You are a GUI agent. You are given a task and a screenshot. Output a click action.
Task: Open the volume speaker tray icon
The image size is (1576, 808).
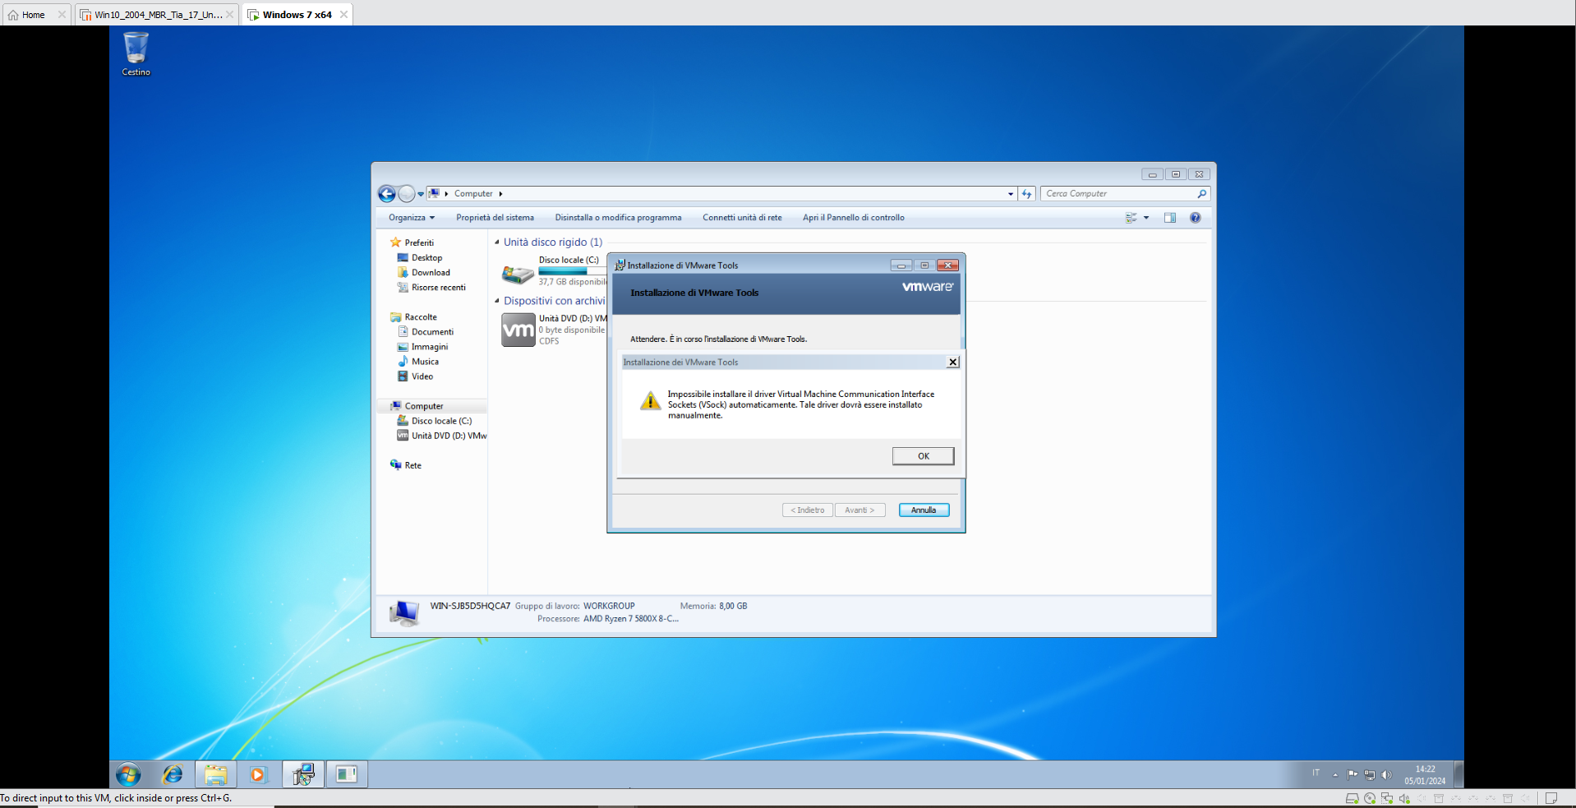(x=1387, y=774)
